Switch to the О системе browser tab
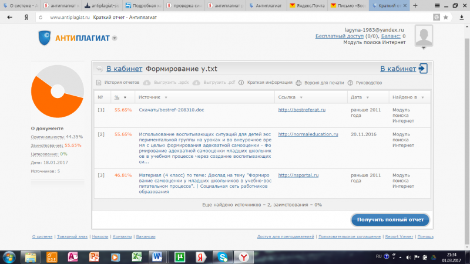 coord(21,5)
